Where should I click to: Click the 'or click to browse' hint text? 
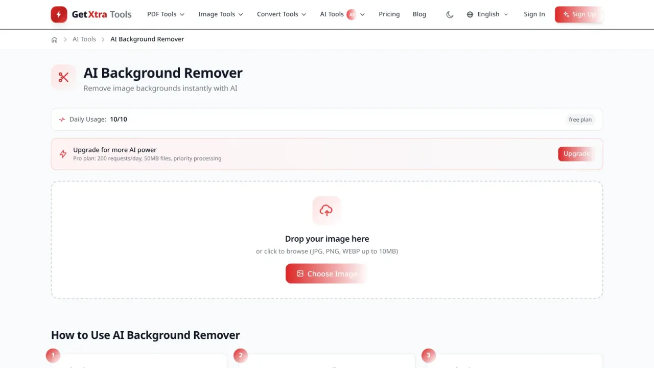coord(327,251)
